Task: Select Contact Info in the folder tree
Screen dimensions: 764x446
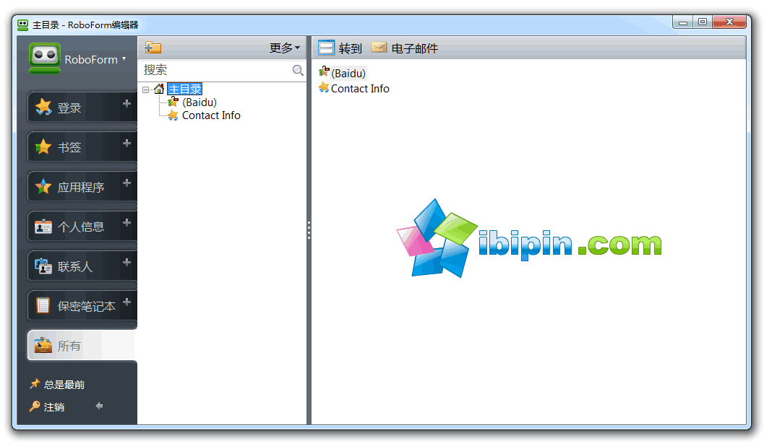Action: (x=211, y=115)
